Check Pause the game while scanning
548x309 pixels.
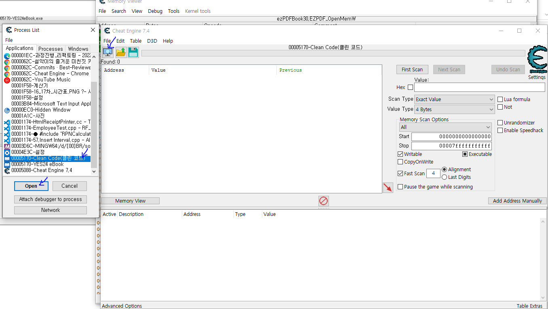[400, 187]
